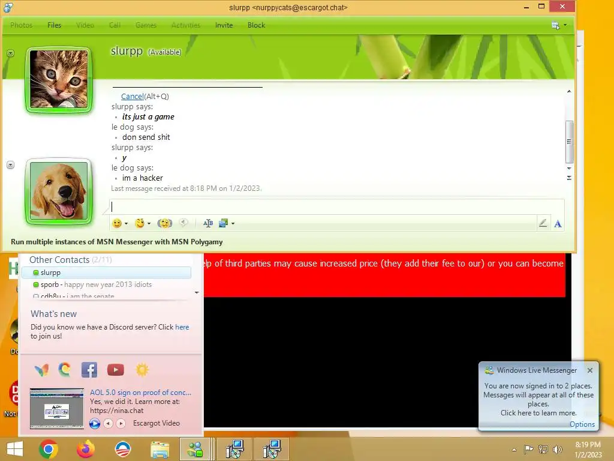Expand the emoticon dropdown arrow
614x461 pixels.
(126, 224)
